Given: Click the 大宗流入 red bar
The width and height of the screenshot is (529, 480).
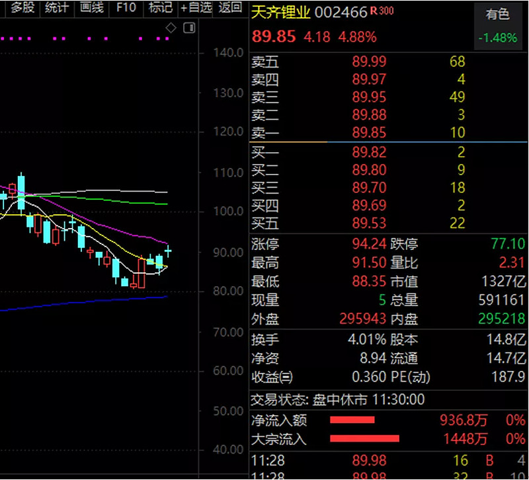Looking at the screenshot, I should click(x=364, y=438).
